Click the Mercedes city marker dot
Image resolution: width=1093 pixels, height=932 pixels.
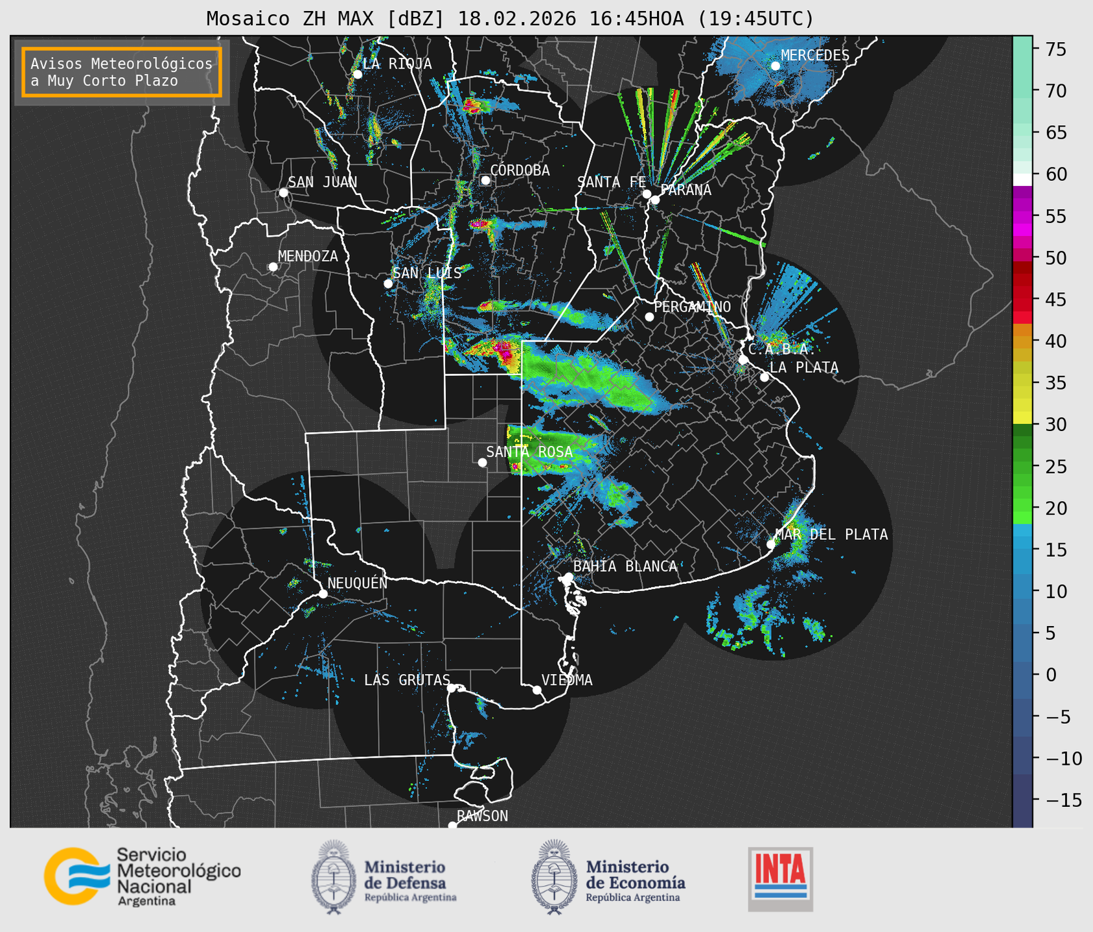click(776, 66)
